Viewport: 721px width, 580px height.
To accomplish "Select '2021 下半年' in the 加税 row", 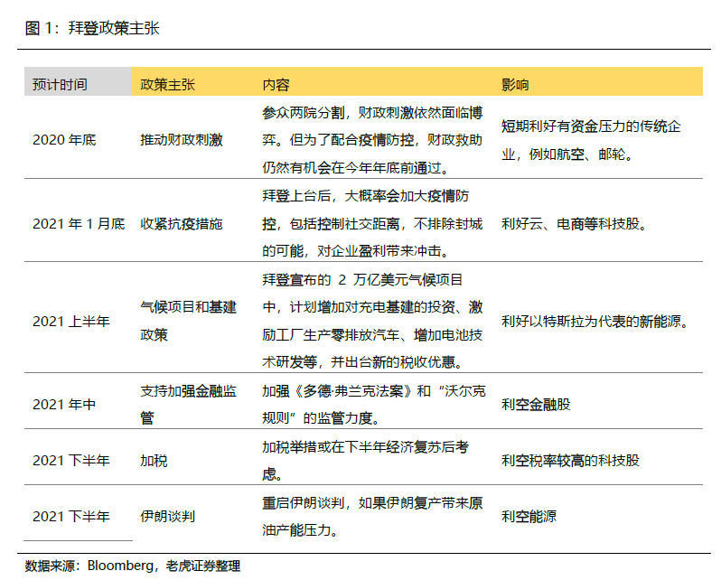I will [70, 461].
